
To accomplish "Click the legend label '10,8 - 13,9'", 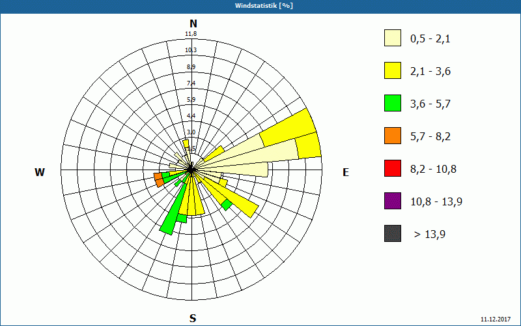I will pyautogui.click(x=436, y=202).
